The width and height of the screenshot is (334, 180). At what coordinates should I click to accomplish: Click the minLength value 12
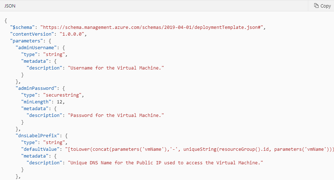click(59, 102)
